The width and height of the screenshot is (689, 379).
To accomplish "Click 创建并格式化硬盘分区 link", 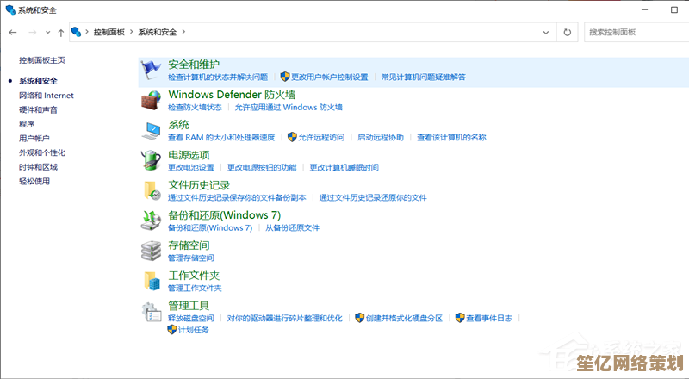I will (x=404, y=319).
